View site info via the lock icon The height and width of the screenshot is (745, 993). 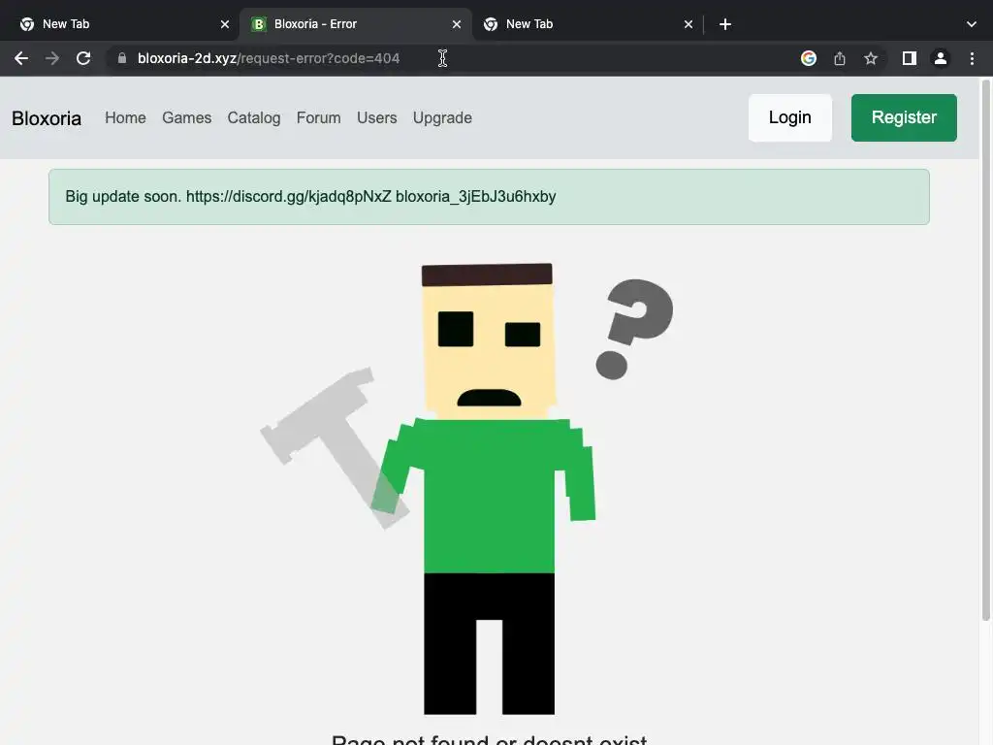[122, 58]
